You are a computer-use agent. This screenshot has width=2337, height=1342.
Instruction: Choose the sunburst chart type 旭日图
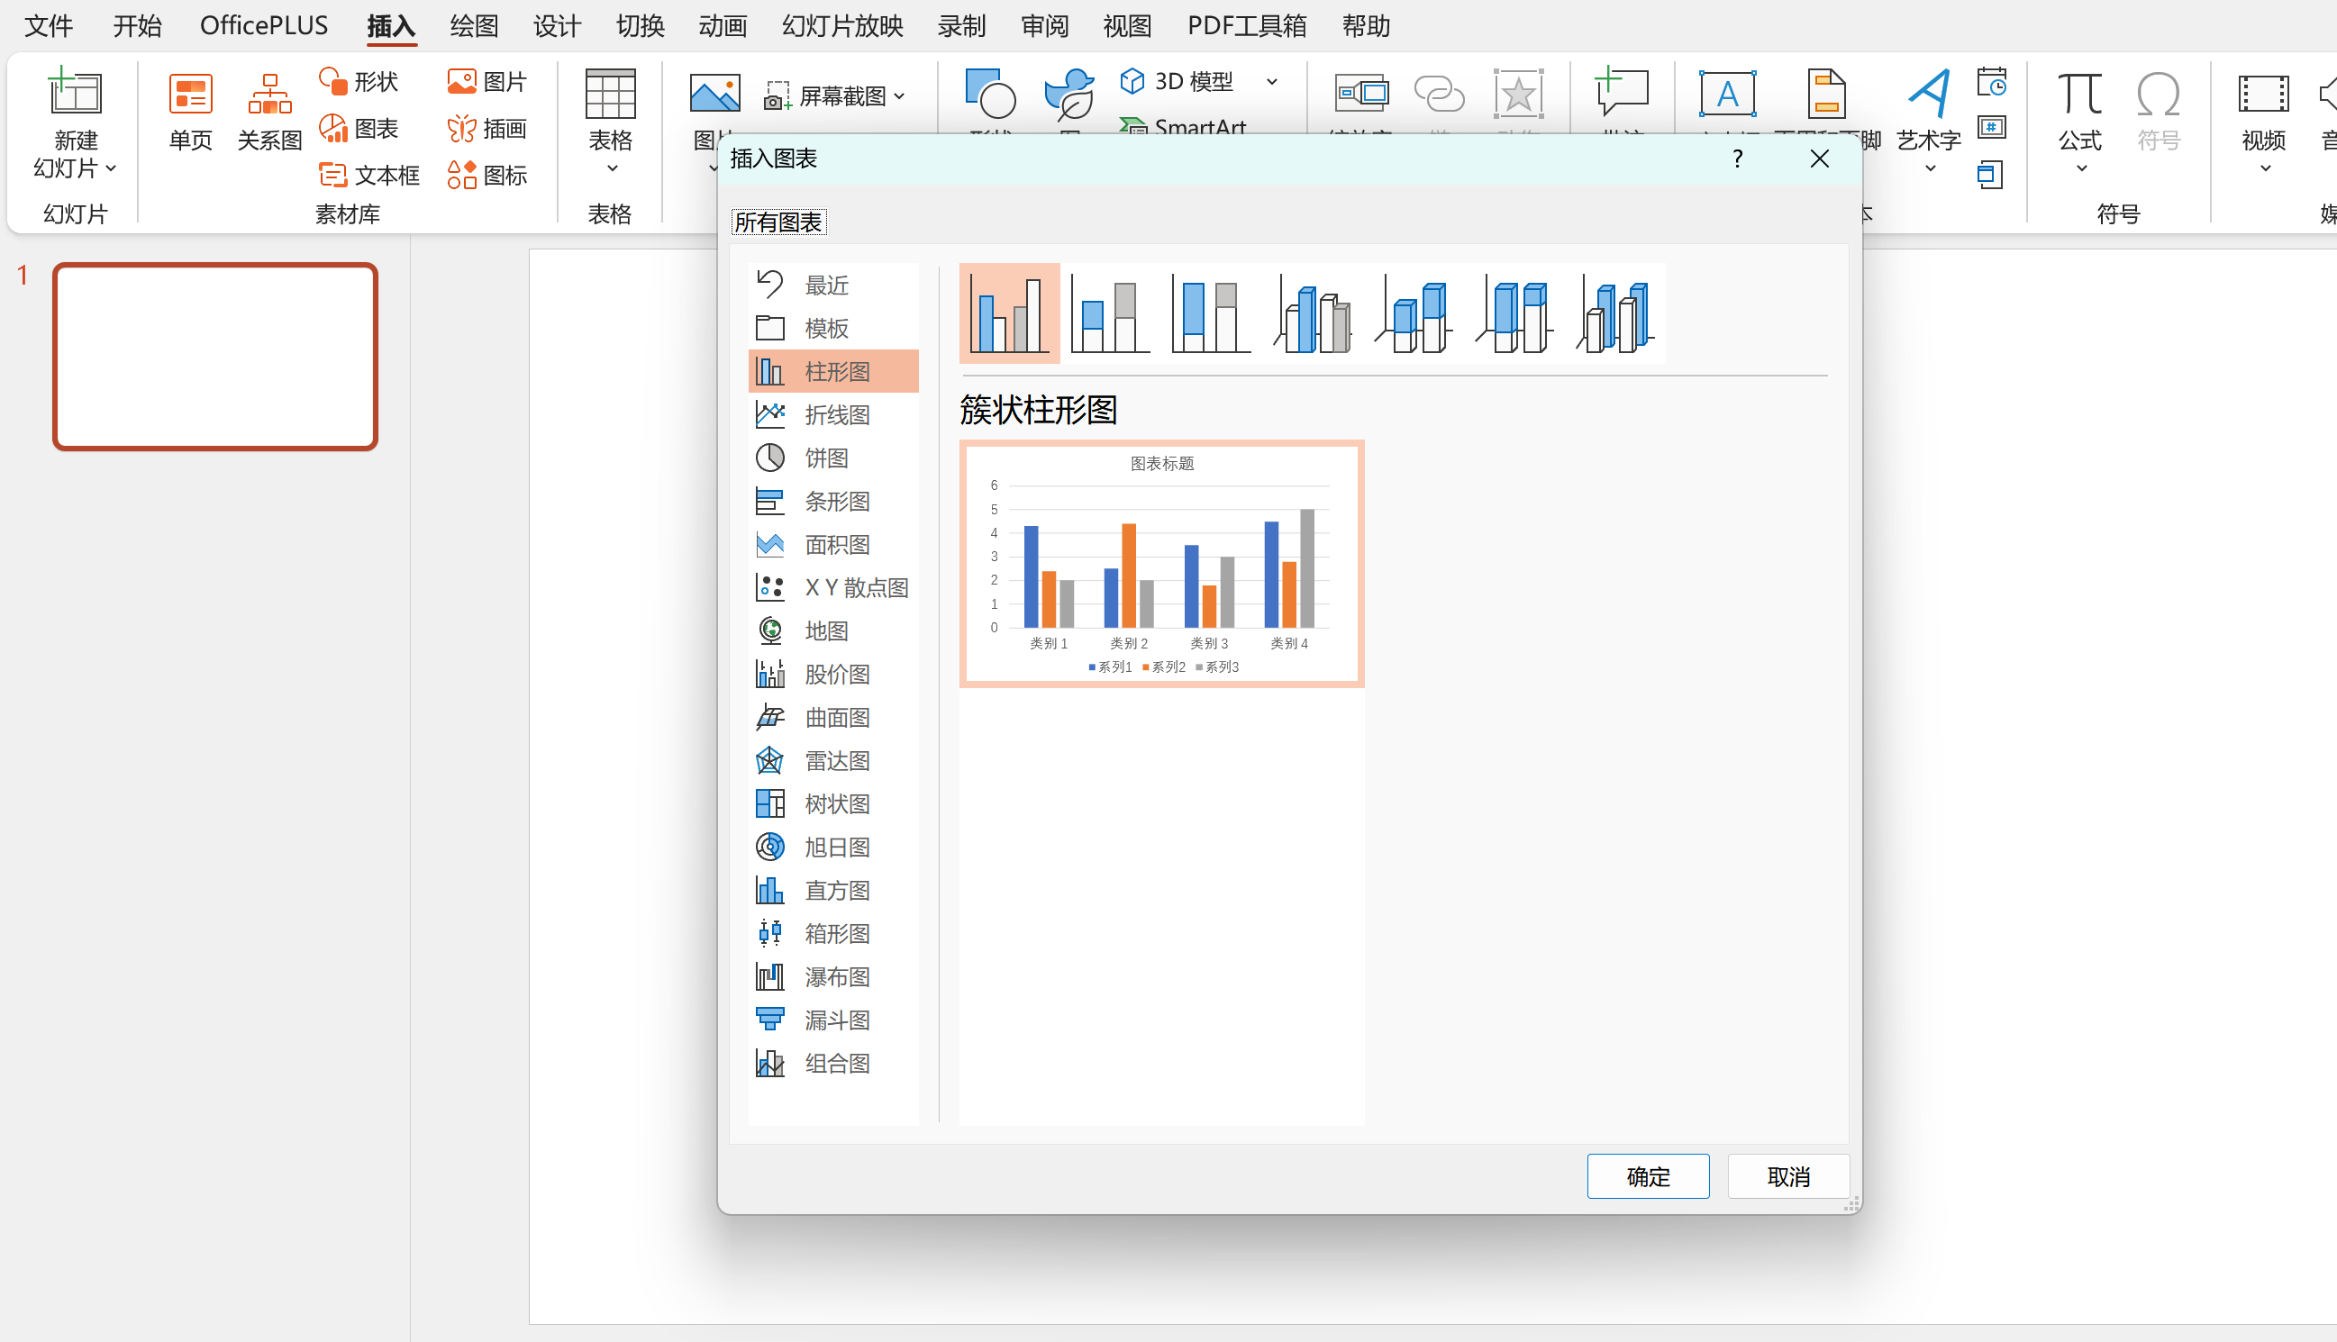(x=836, y=847)
